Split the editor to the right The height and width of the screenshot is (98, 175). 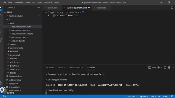click(x=172, y=8)
